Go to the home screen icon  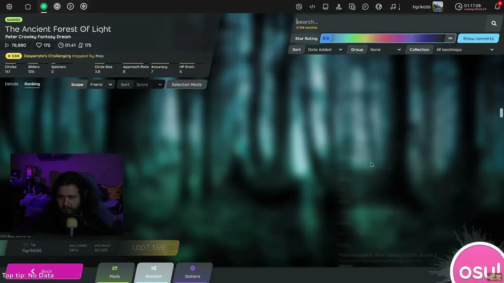coord(28,7)
